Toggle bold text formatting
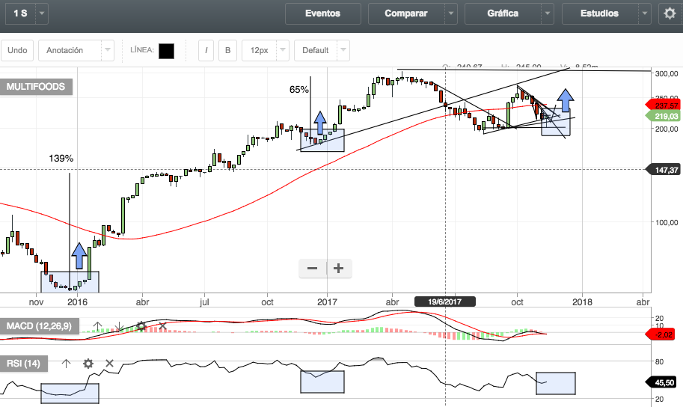This screenshot has width=683, height=407. click(228, 50)
